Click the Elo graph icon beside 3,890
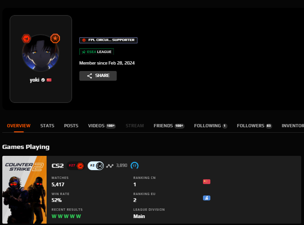The width and height of the screenshot is (304, 225). pyautogui.click(x=110, y=166)
